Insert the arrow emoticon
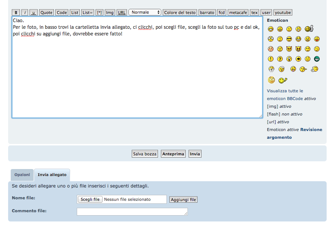Screen dimensions: 334x227 pos(298,59)
